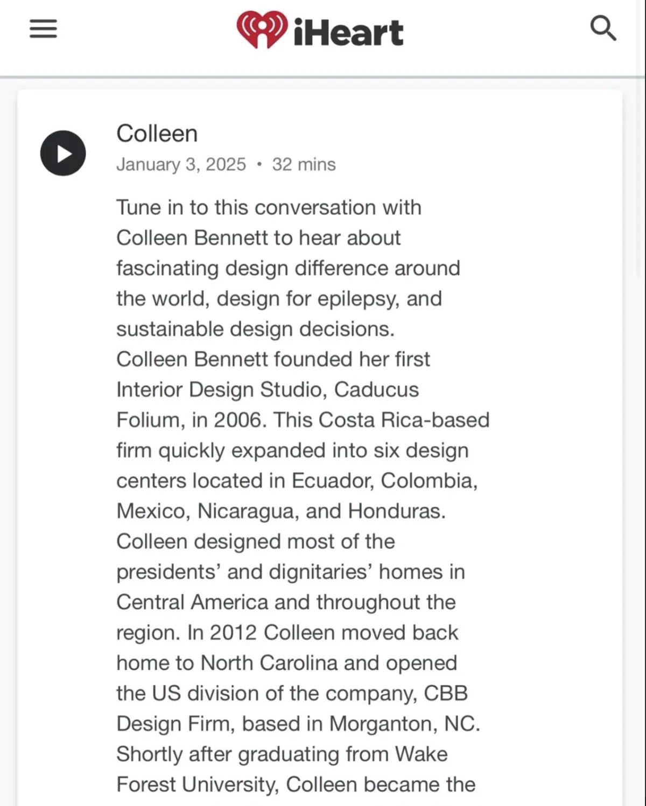Open the hamburger navigation menu
This screenshot has width=646, height=806.
[x=43, y=29]
